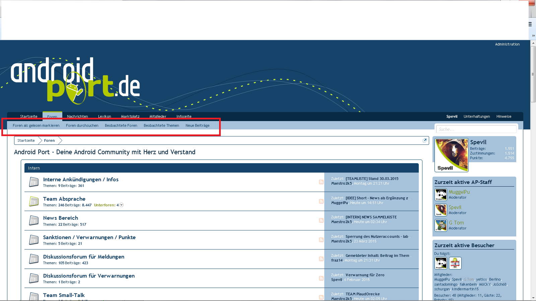Expand the Unterforen dropdown under Team Absprache

(122, 205)
